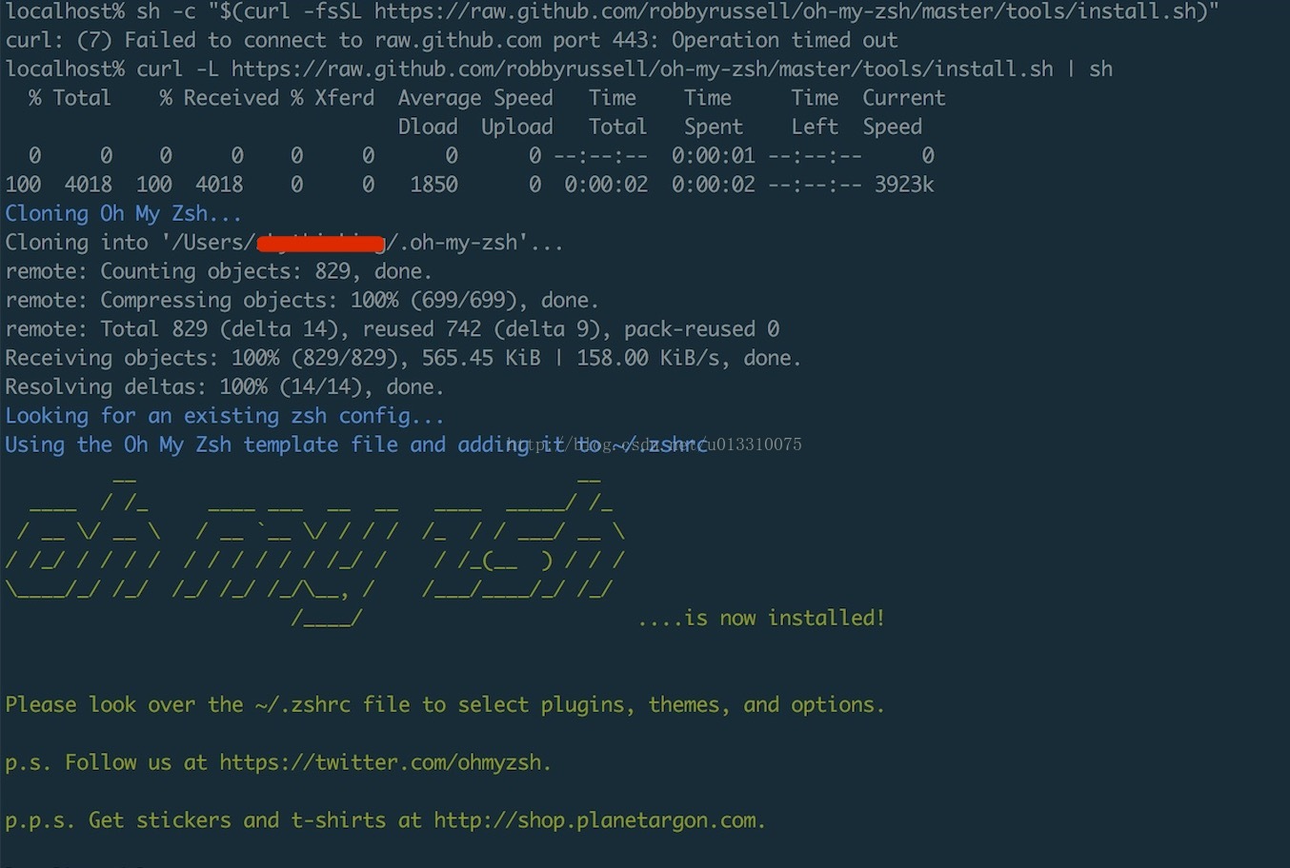Select the 'curl: (7) Failed to connect' error line

pyautogui.click(x=452, y=41)
